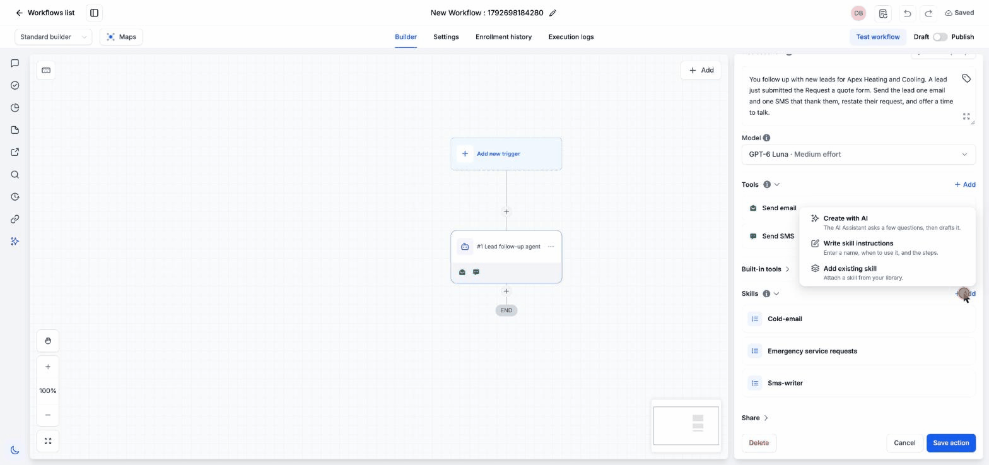Choose Write skill instructions option
Viewport: 989px width, 465px height.
pyautogui.click(x=887, y=248)
